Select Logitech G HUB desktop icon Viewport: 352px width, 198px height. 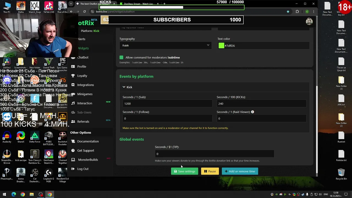click(x=49, y=175)
